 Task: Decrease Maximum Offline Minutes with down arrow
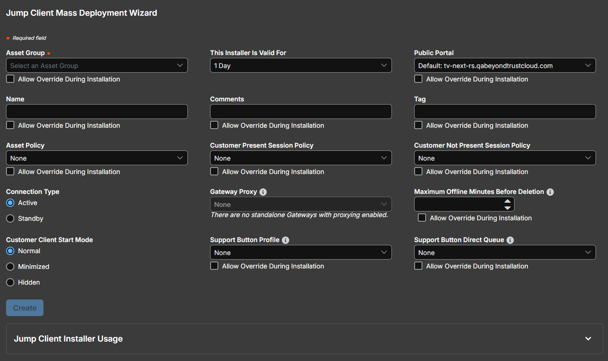pos(508,208)
